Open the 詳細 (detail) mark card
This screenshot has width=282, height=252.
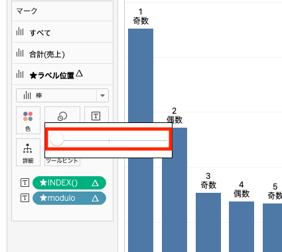28,152
